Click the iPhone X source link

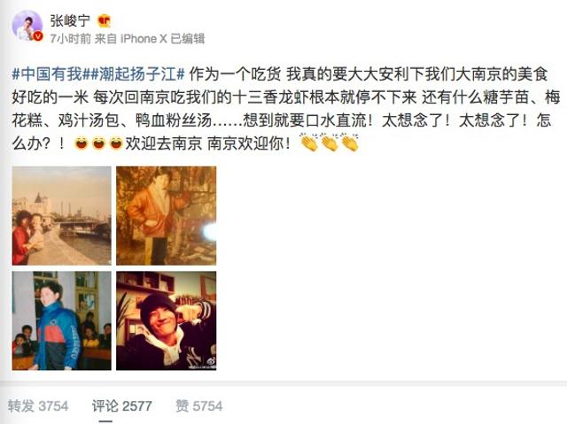(x=144, y=38)
